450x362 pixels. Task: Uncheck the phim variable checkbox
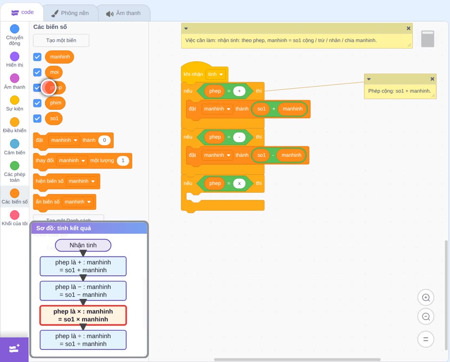[37, 103]
